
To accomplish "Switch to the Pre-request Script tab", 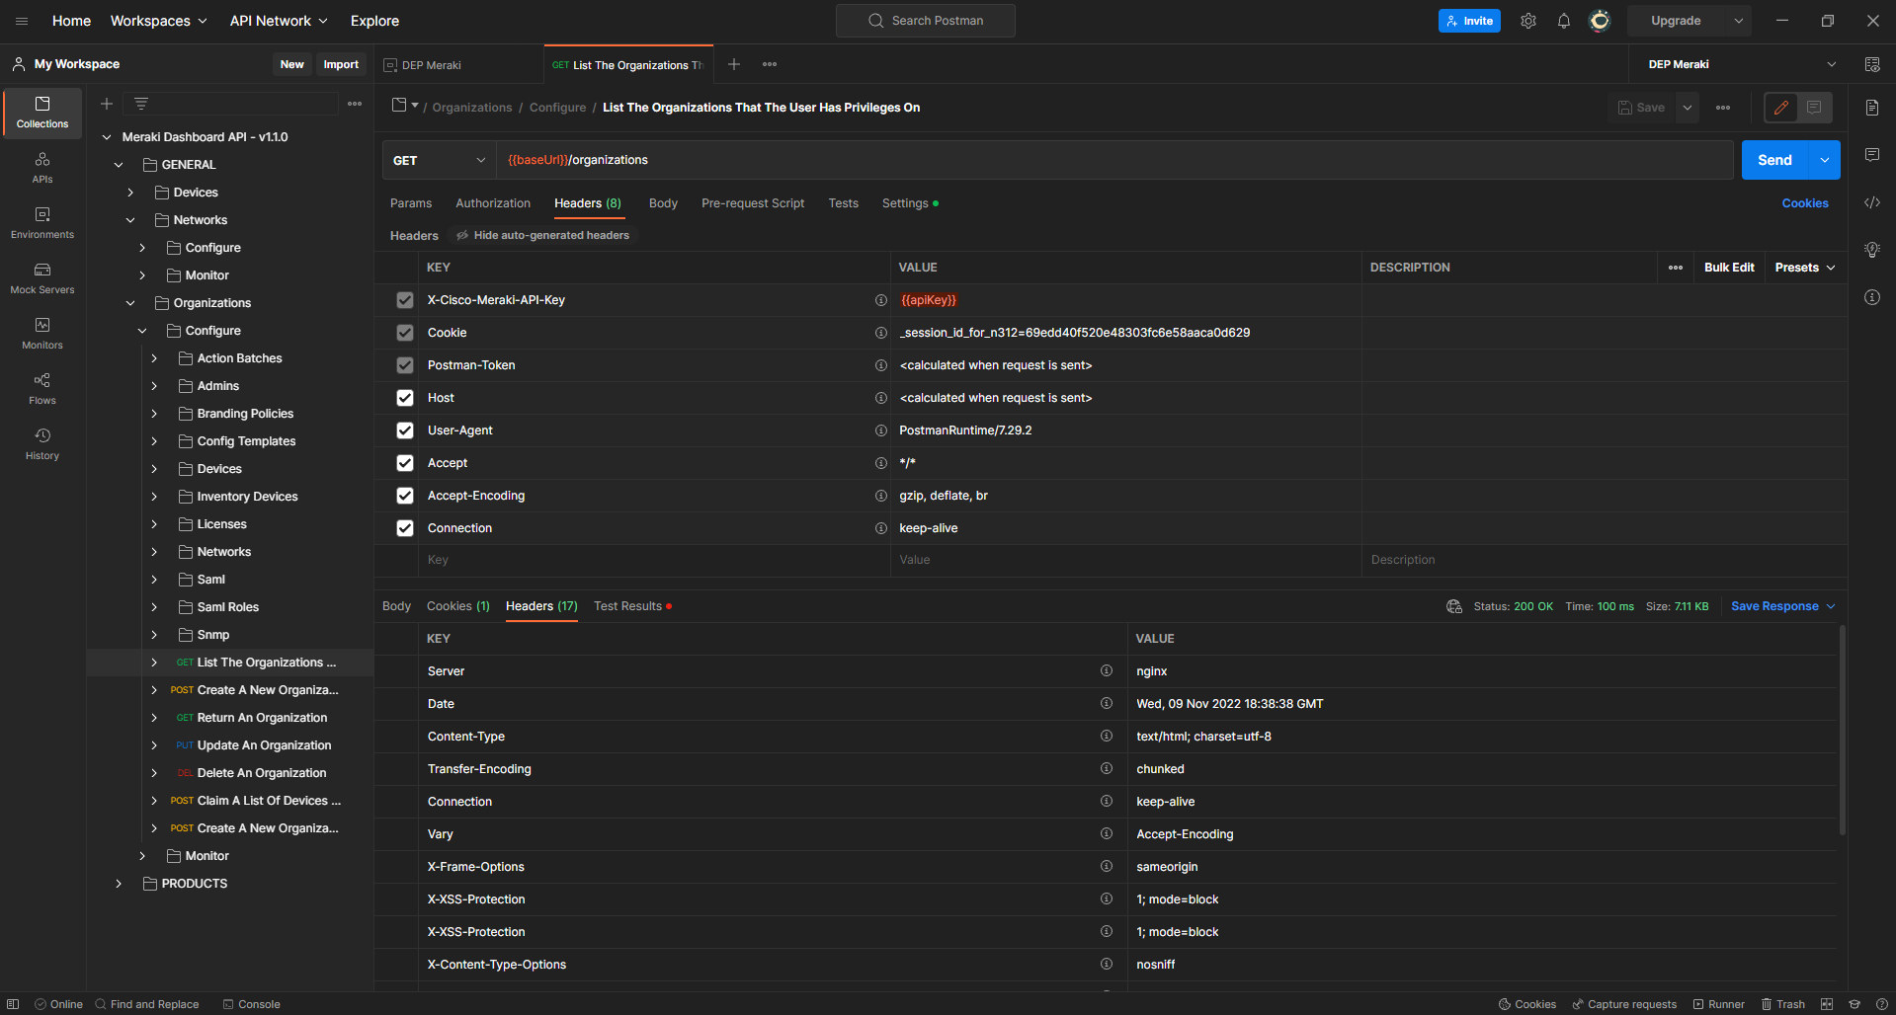I will point(753,203).
